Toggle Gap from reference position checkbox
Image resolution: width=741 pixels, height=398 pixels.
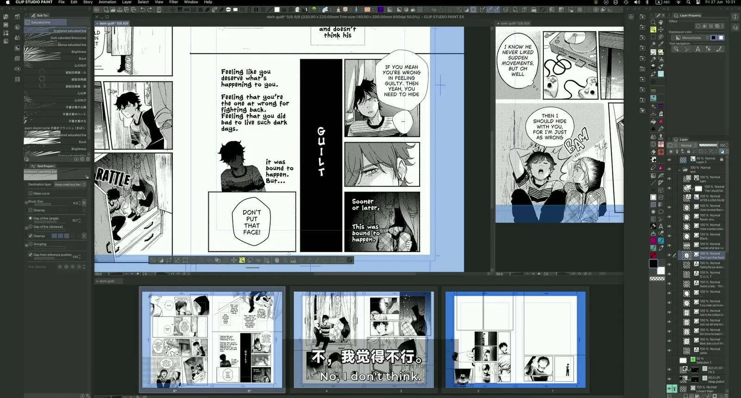coord(31,255)
